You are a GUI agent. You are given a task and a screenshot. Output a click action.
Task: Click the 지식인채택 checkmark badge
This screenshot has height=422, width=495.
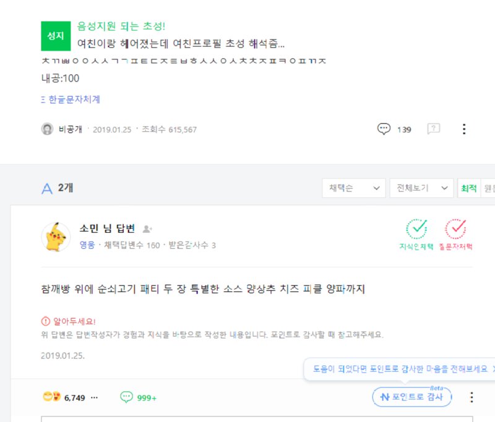pos(416,229)
